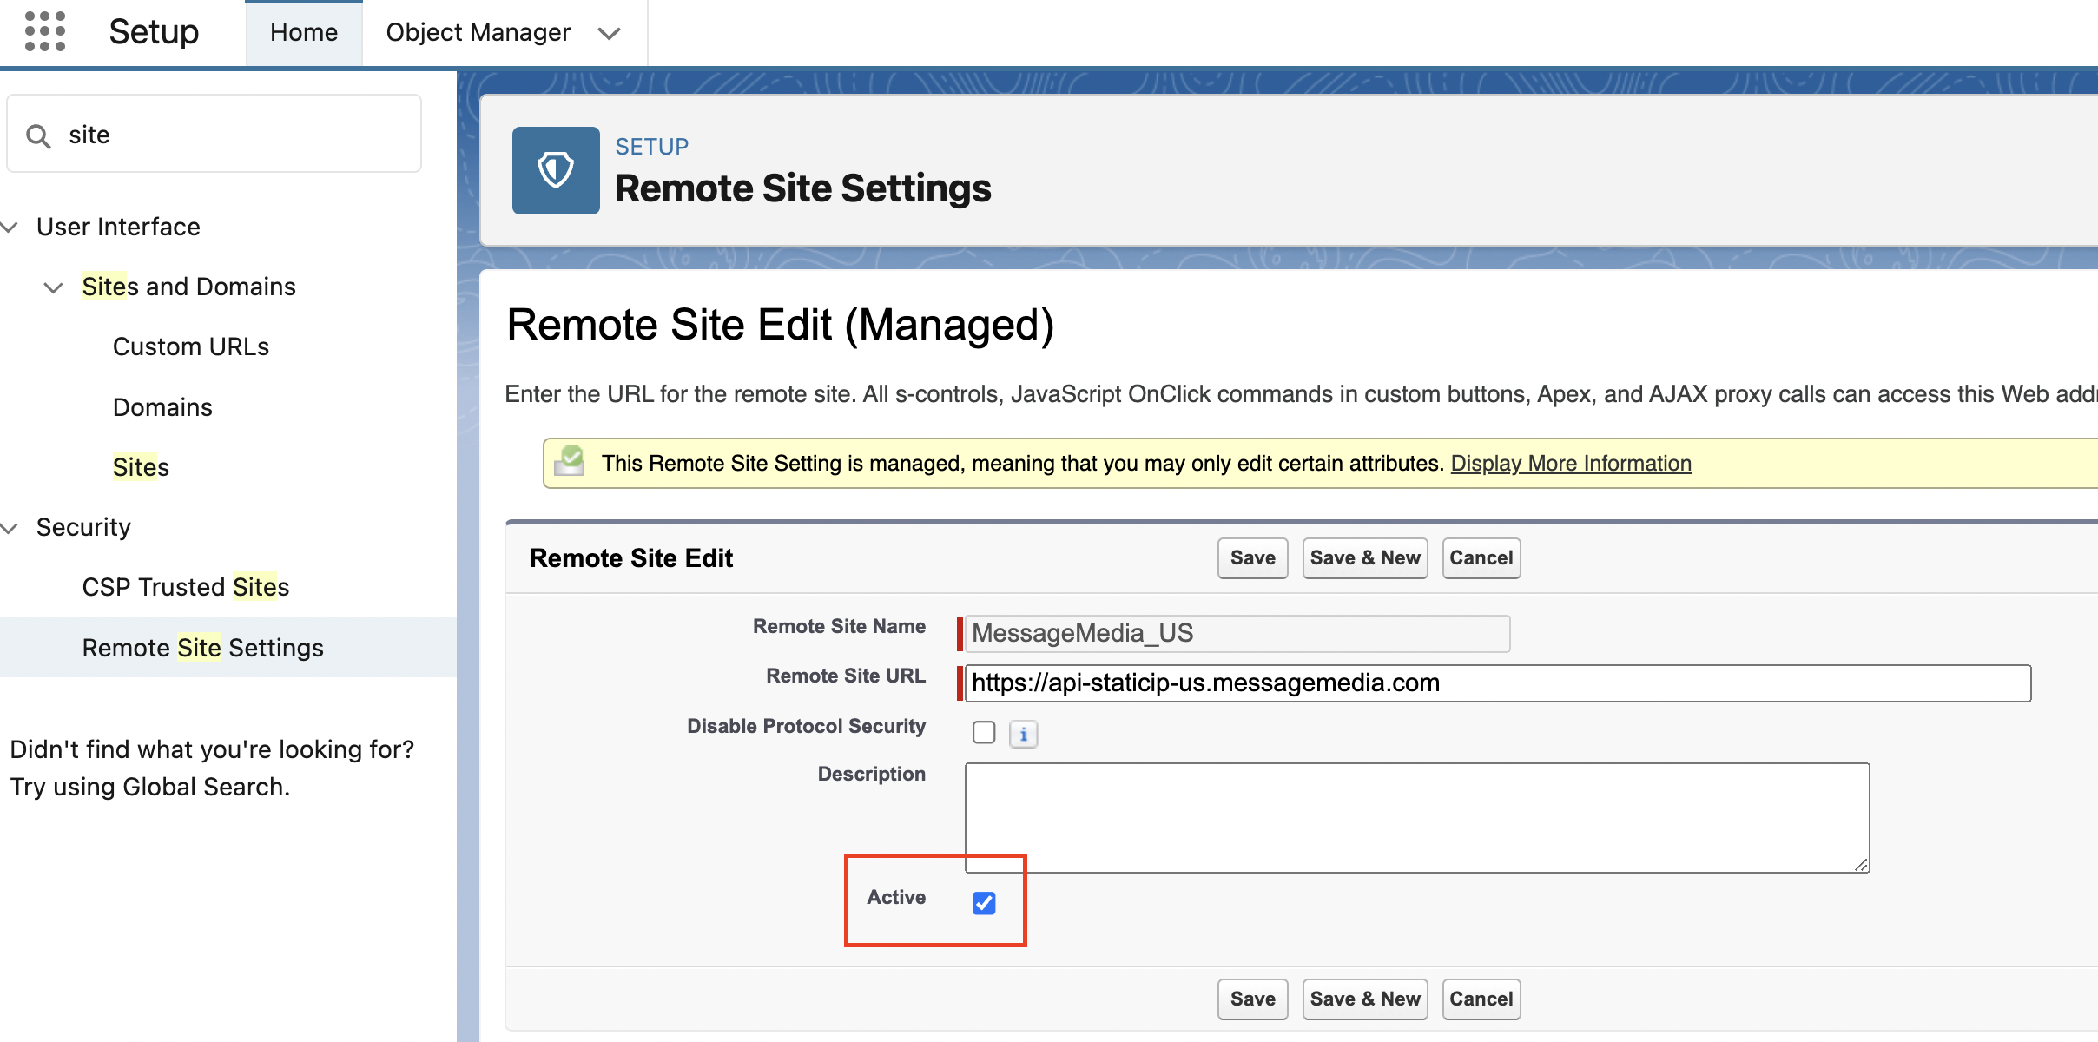This screenshot has width=2098, height=1042.
Task: Click the Remote Site Edit (Managed) heading
Action: tap(781, 326)
